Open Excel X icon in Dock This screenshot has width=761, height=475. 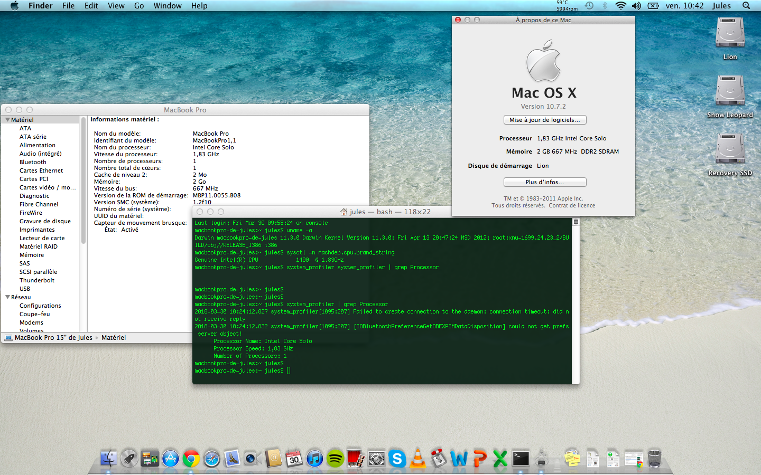point(500,458)
